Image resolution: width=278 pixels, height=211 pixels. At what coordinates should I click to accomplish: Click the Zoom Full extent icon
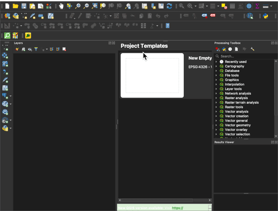point(95,6)
